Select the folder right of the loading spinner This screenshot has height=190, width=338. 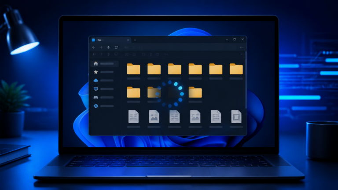(195, 92)
